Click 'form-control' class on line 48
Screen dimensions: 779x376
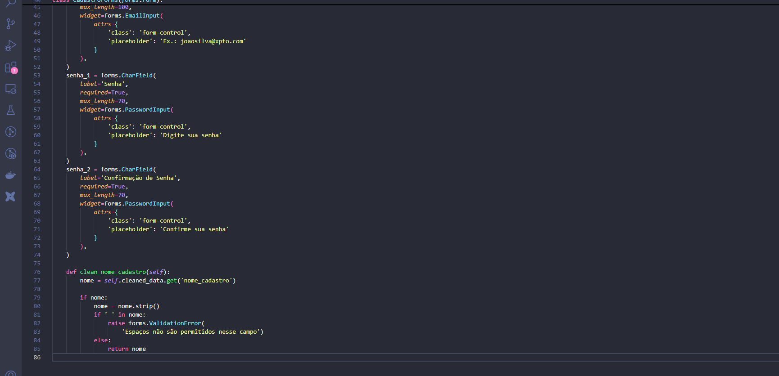point(163,33)
